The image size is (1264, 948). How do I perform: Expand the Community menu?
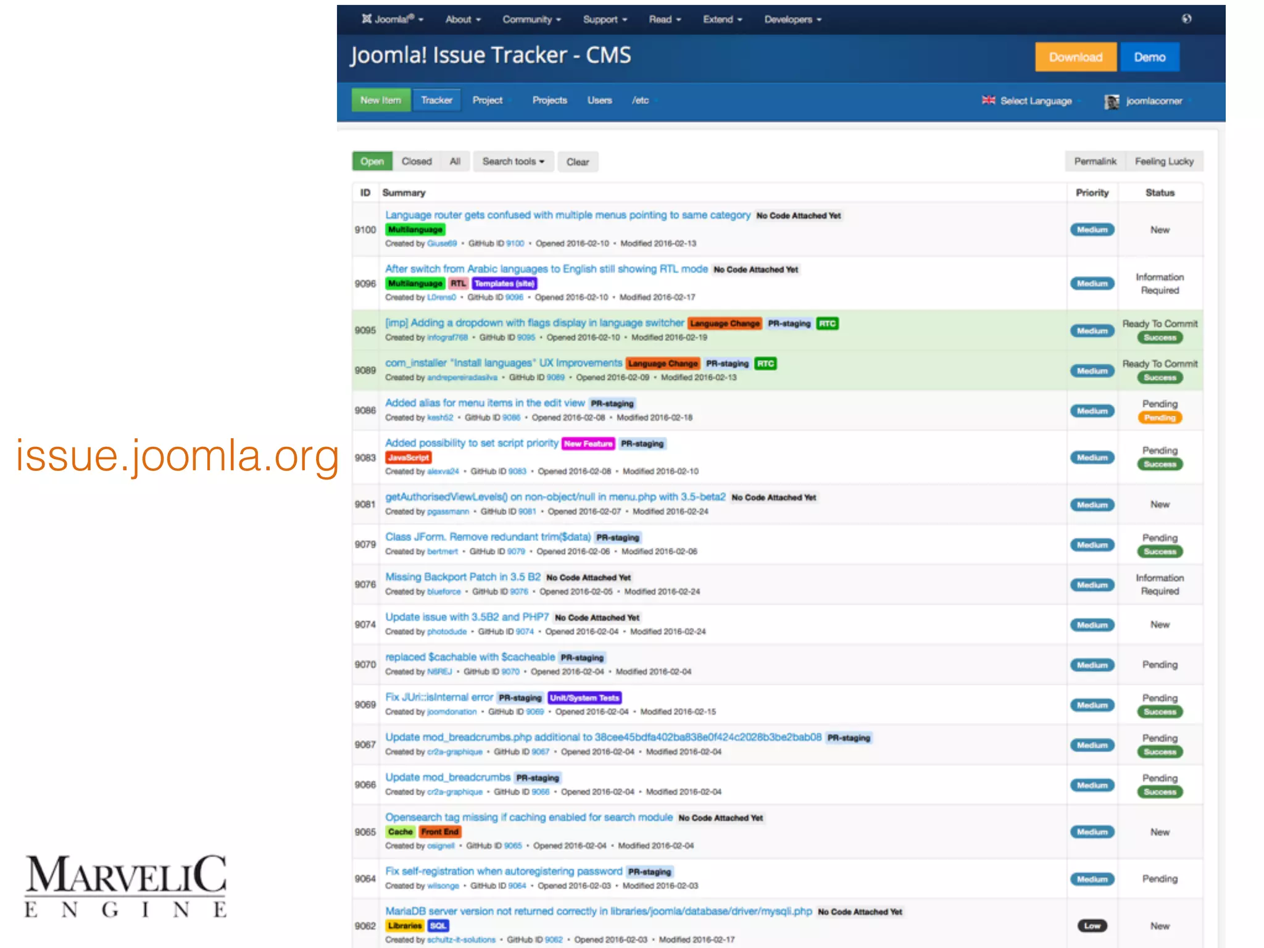[531, 20]
